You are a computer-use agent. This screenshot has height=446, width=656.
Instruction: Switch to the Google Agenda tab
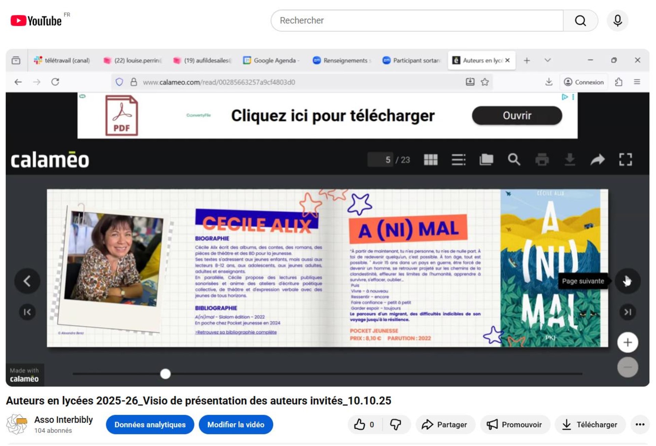(271, 60)
